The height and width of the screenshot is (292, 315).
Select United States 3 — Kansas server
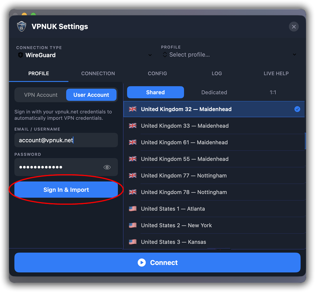click(x=214, y=242)
